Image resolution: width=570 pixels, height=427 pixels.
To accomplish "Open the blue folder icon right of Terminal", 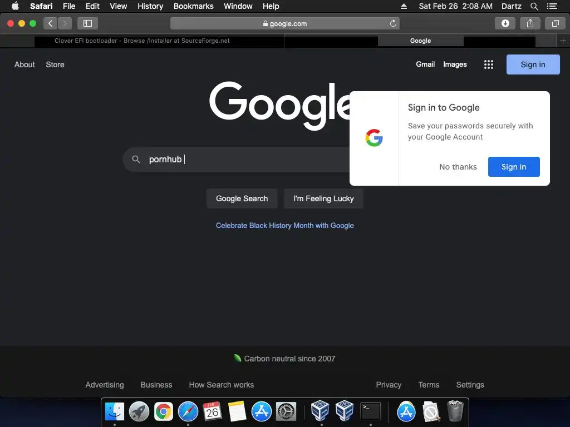I will (x=406, y=412).
